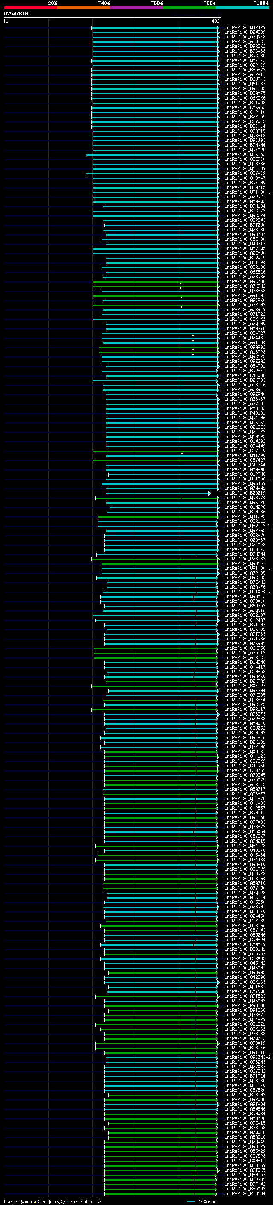
Task: Open hit UniRef100_B9HNH4
Action: pyautogui.click(x=245, y=145)
